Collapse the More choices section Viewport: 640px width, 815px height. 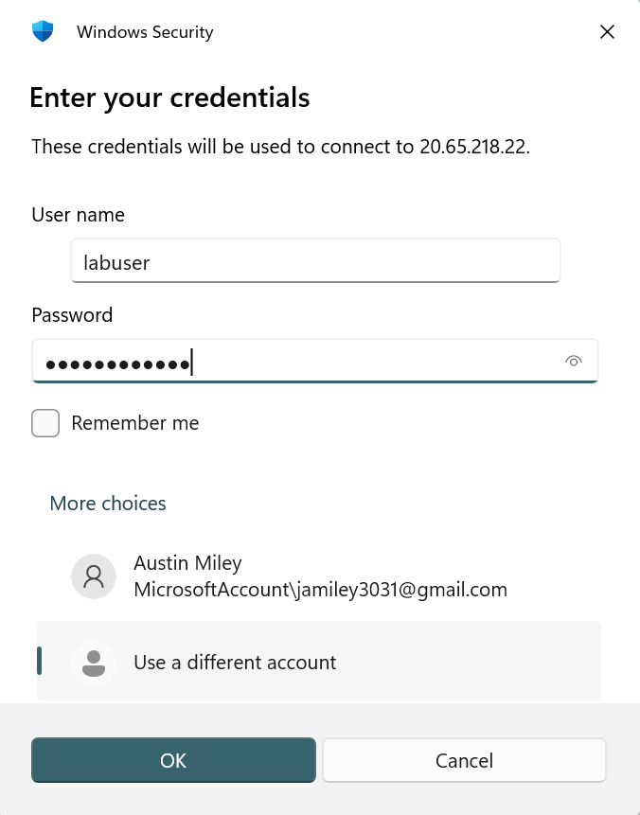pyautogui.click(x=108, y=504)
